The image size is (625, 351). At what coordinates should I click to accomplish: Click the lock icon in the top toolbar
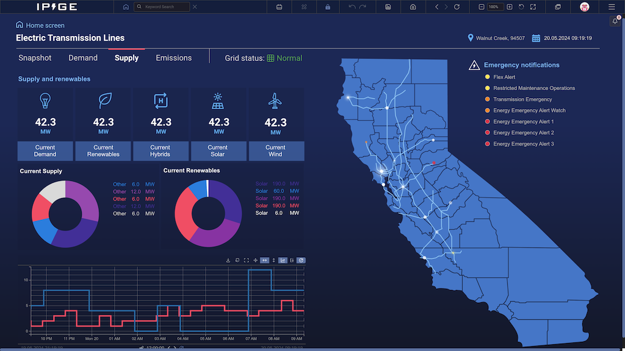(x=328, y=7)
